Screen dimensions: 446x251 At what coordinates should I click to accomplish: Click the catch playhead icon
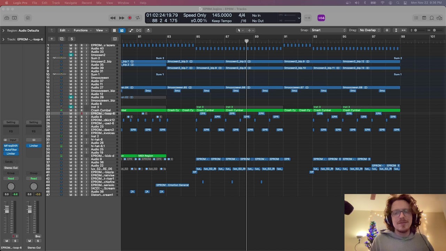point(148,30)
